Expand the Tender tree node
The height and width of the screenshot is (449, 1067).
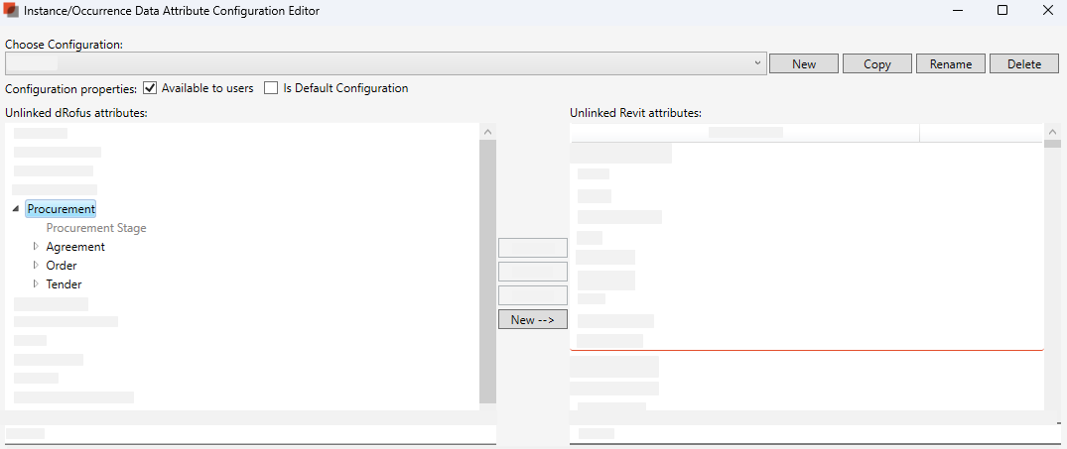coord(37,284)
